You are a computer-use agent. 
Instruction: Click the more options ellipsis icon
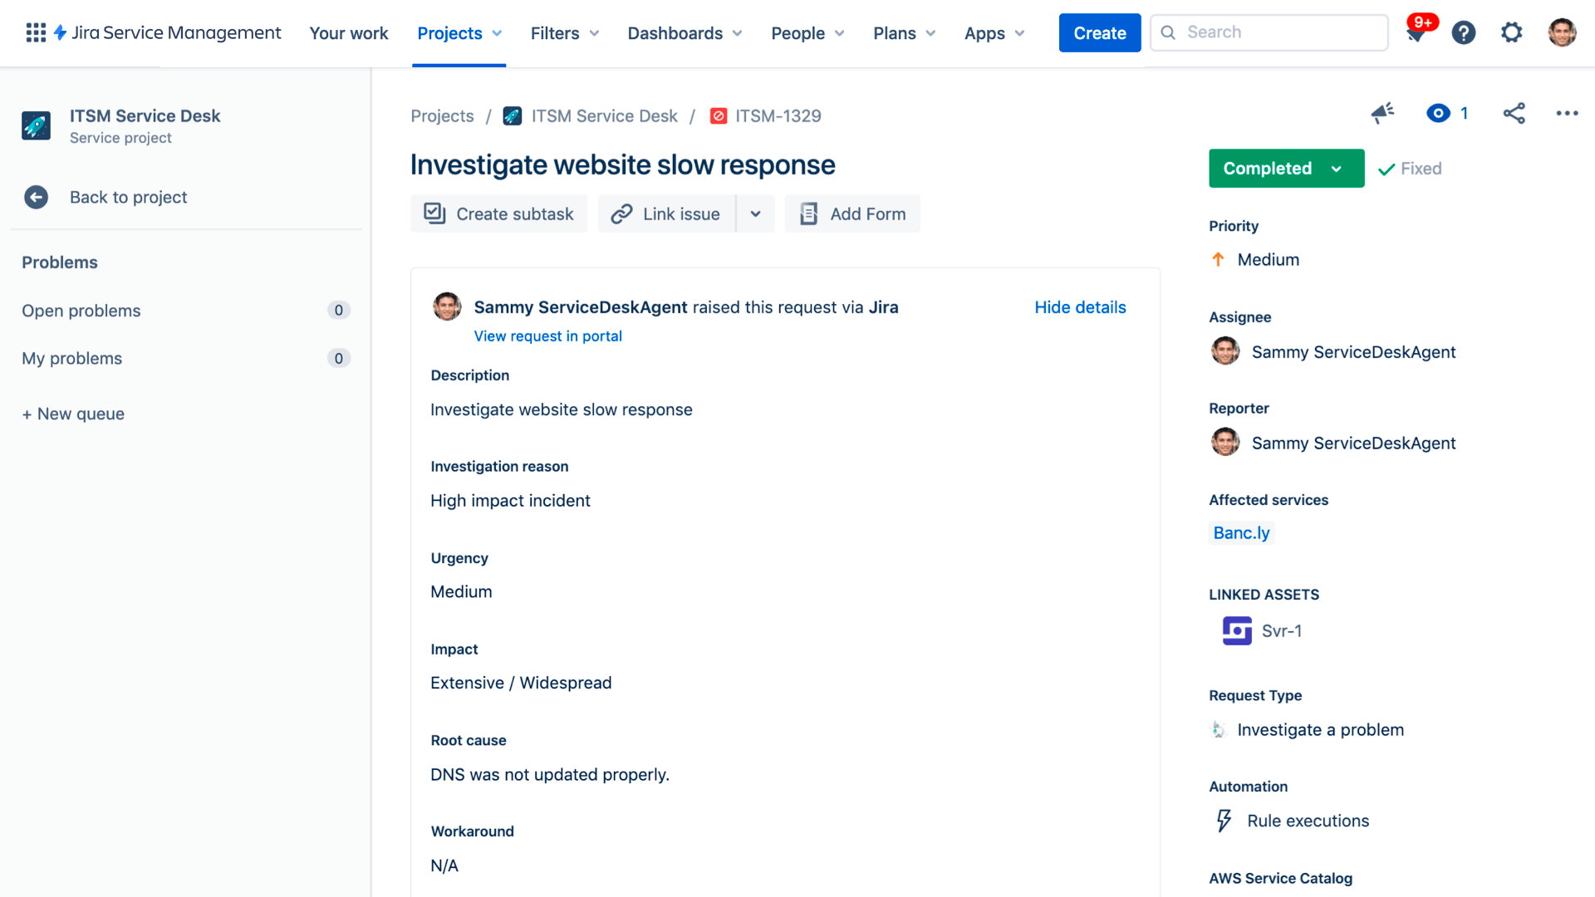tap(1568, 113)
